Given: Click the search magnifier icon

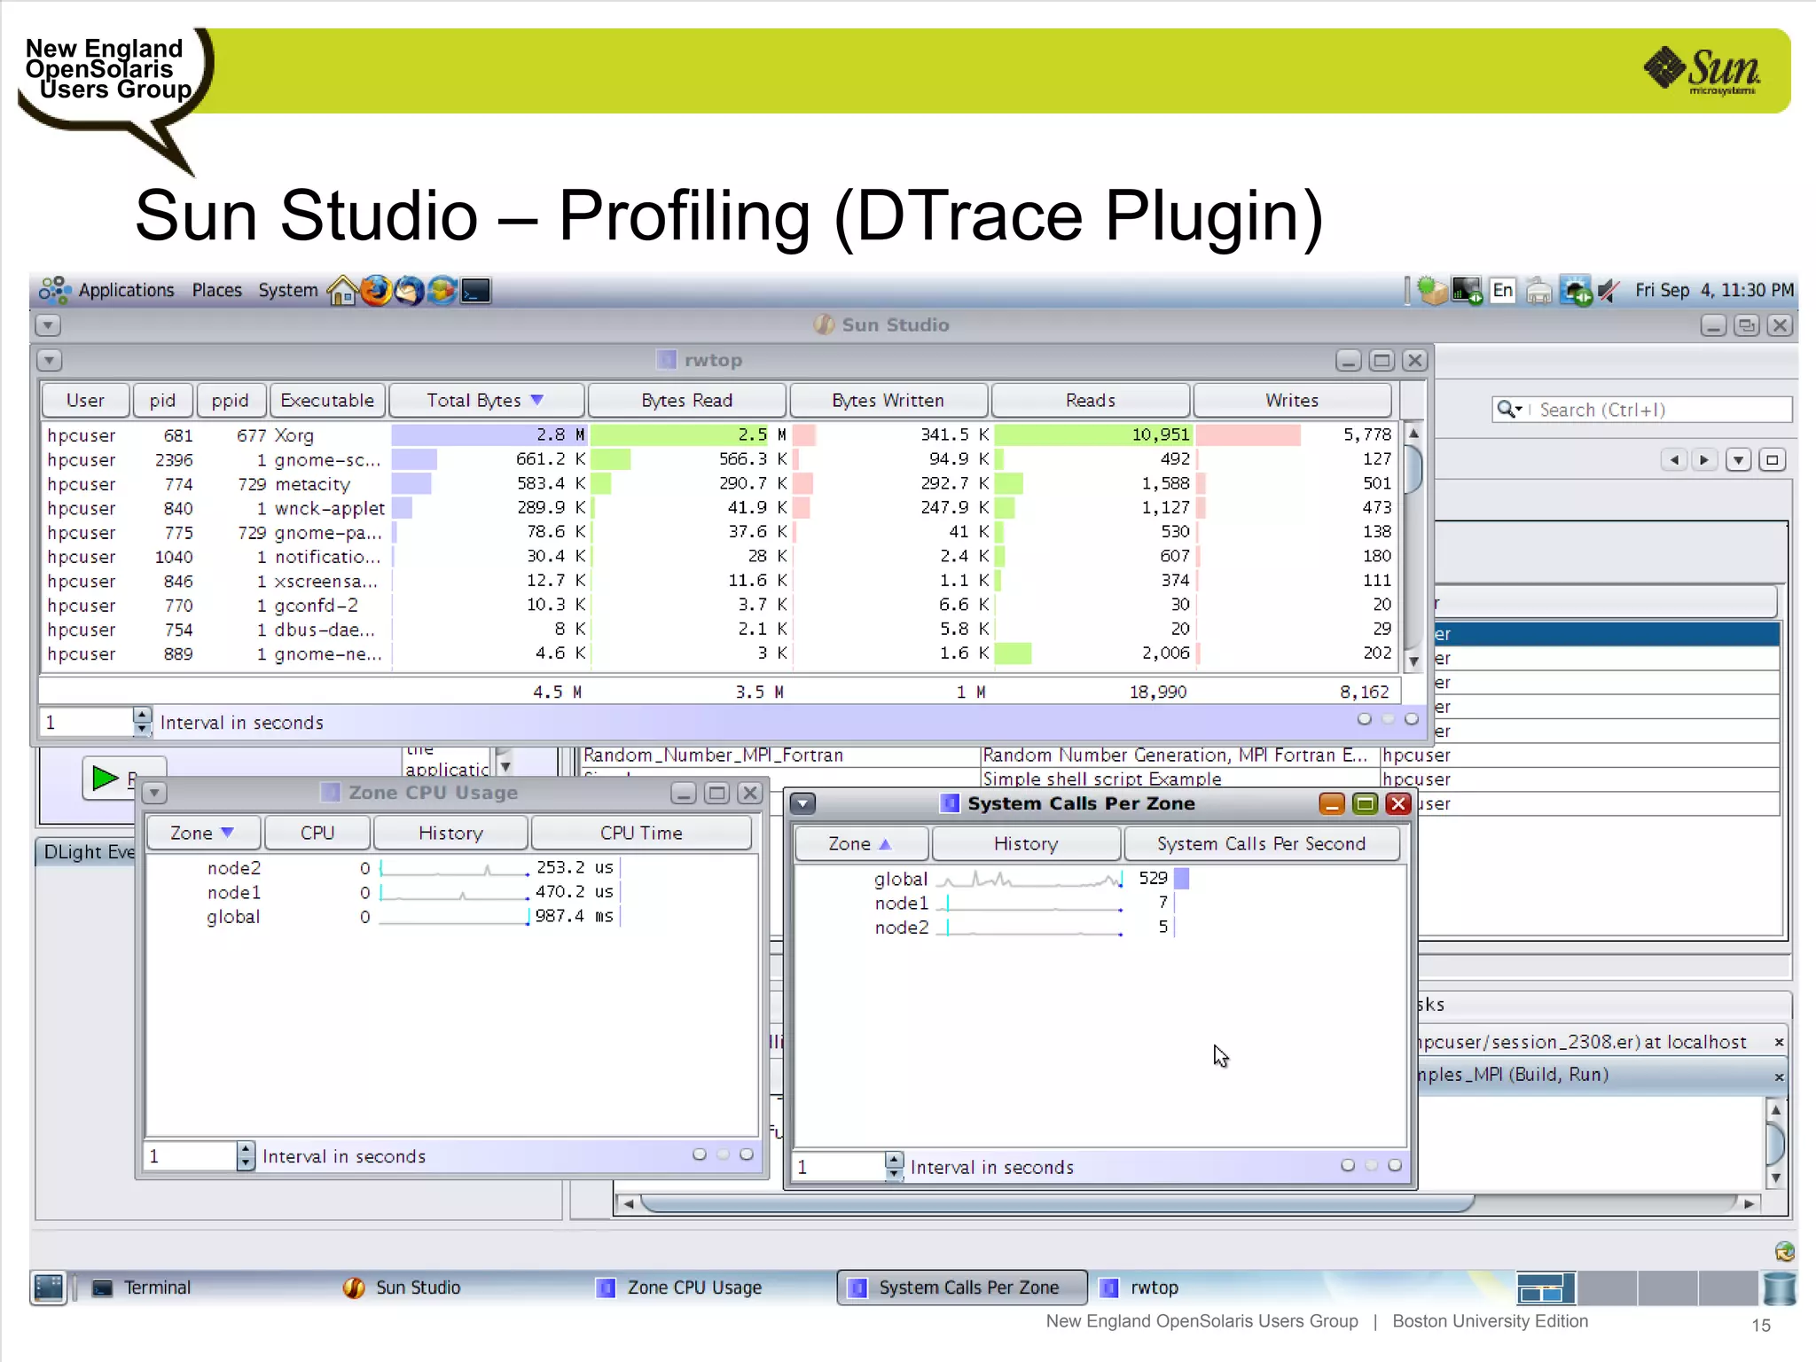Looking at the screenshot, I should coord(1508,409).
